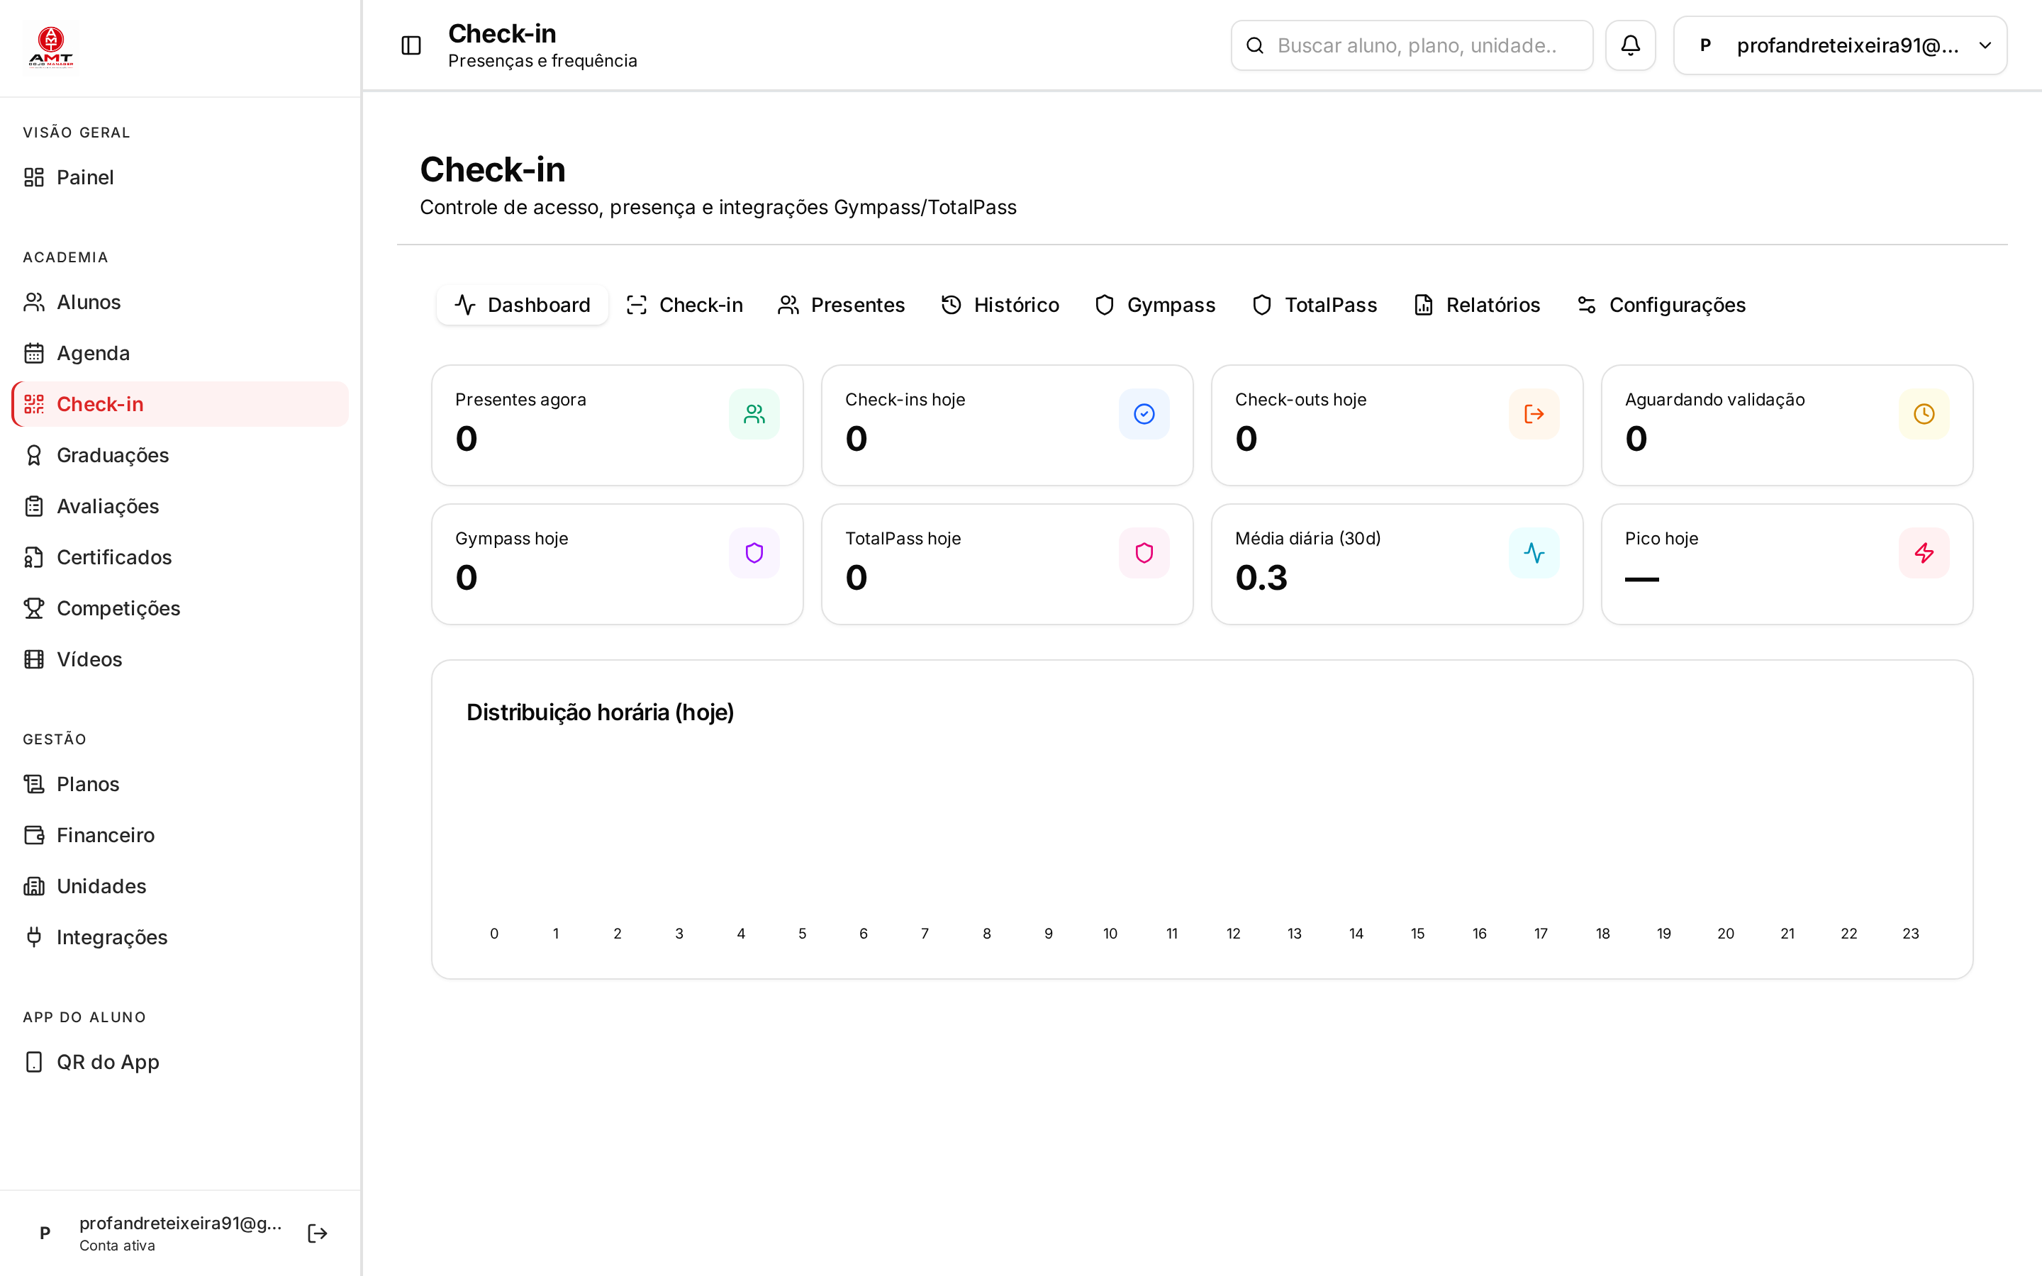The image size is (2042, 1276).
Task: Switch to the Check-in scan tab
Action: pyautogui.click(x=684, y=305)
